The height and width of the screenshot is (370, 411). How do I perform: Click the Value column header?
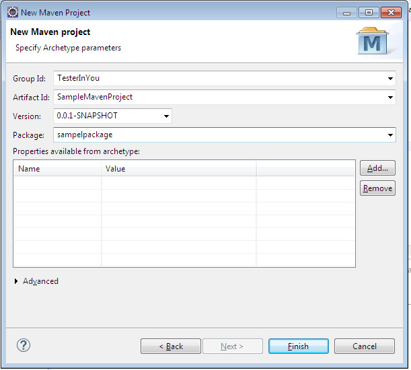179,169
